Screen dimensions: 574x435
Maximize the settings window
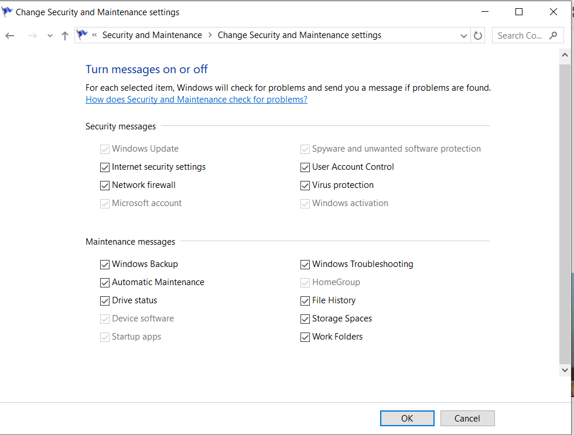point(519,12)
